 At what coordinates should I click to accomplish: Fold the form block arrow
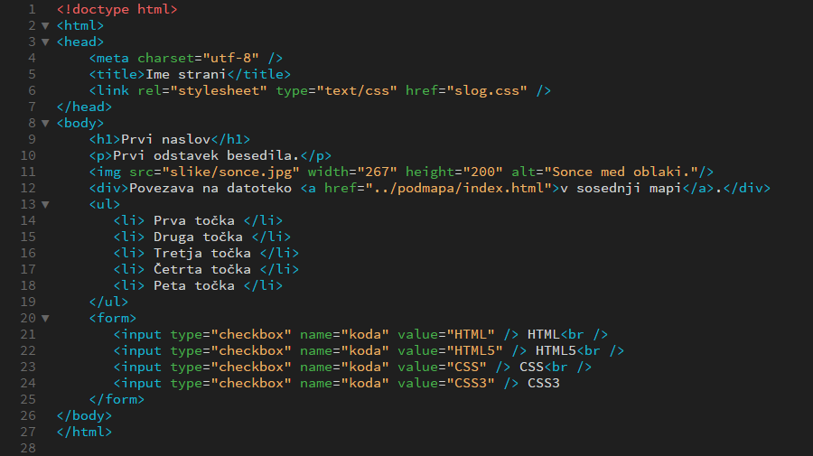click(x=46, y=318)
